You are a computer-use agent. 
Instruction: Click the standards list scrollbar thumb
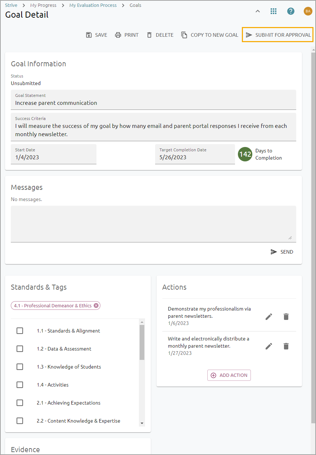coord(142,342)
